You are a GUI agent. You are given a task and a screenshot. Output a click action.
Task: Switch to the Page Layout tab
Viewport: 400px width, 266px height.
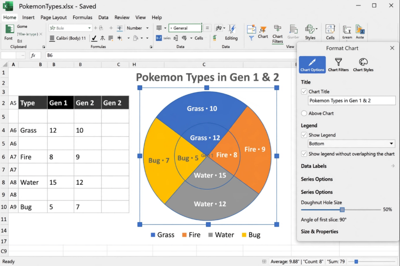tap(54, 17)
